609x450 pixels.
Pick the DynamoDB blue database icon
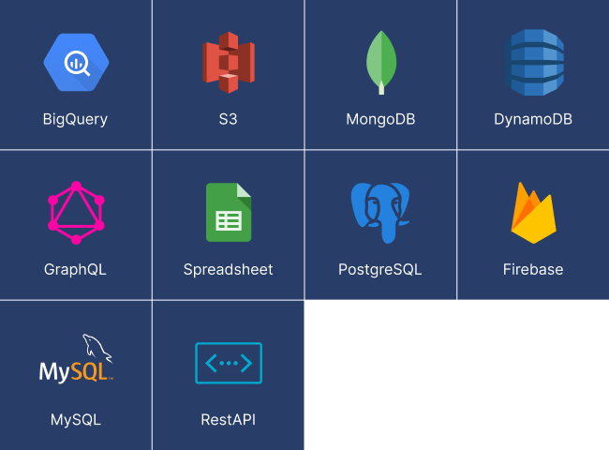click(x=534, y=63)
